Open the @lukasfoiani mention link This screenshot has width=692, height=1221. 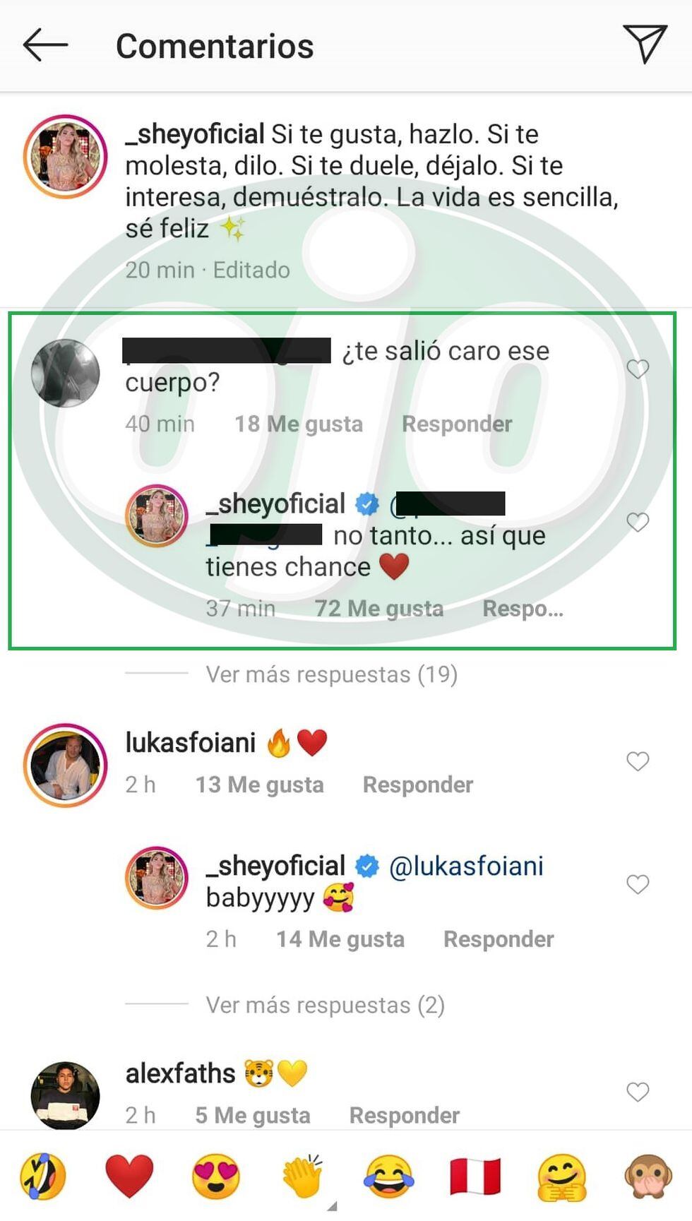pos(467,866)
